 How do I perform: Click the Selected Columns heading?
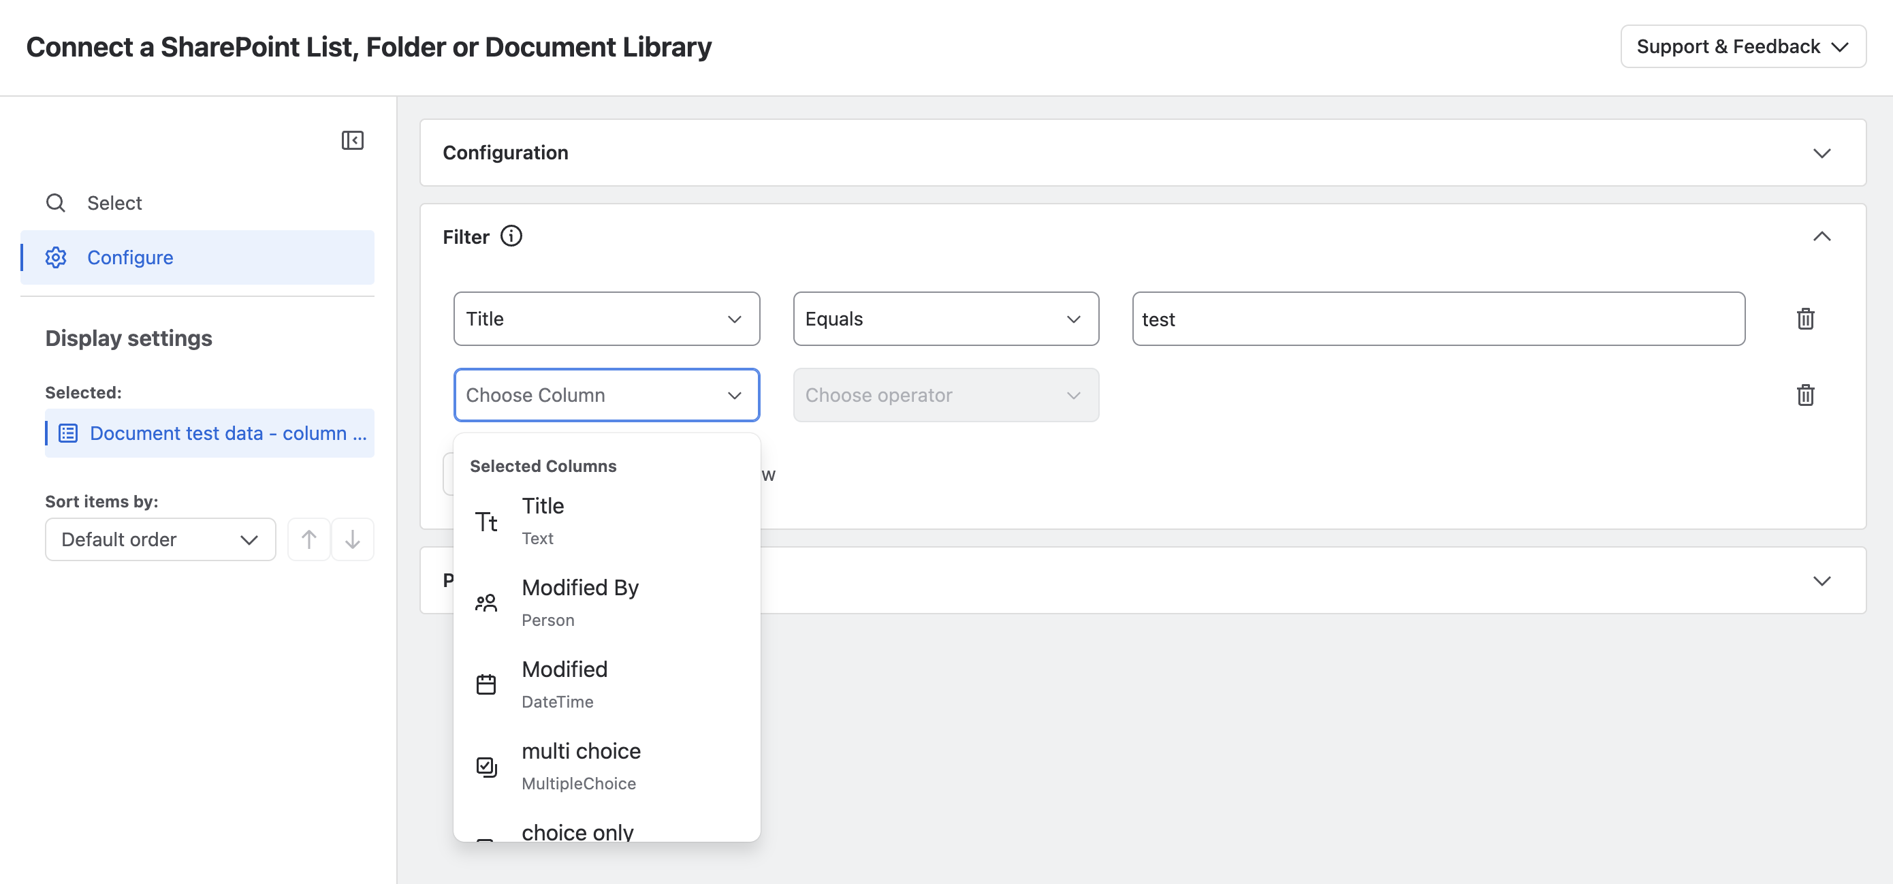point(543,466)
